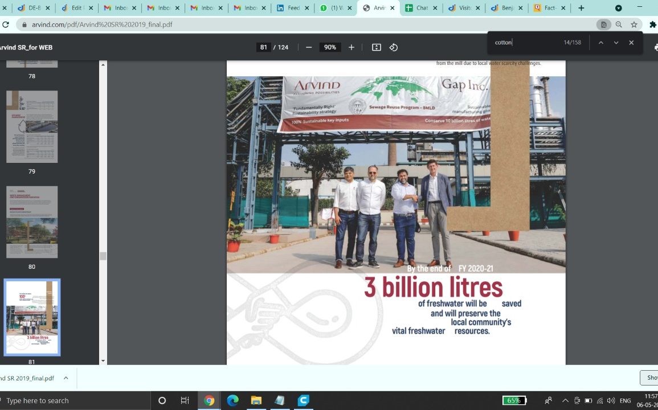
Task: Click the thumbnail panel scroll down arrow
Action: [103, 361]
